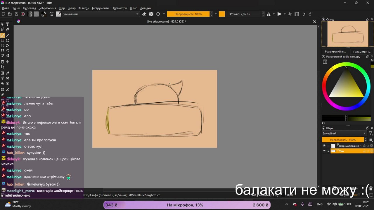Image resolution: width=374 pixels, height=210 pixels.
Task: Select the Transform tool
Action: (3, 62)
